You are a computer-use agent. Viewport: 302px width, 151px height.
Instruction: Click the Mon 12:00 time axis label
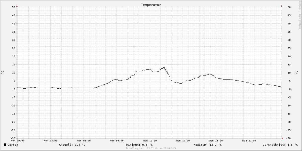(150, 141)
